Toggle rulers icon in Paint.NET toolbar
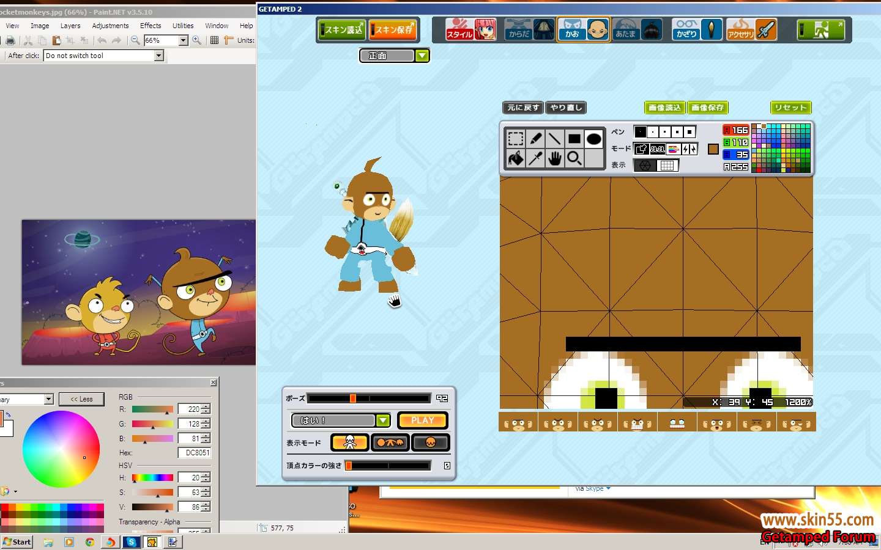Screen dimensions: 881x550 point(229,40)
